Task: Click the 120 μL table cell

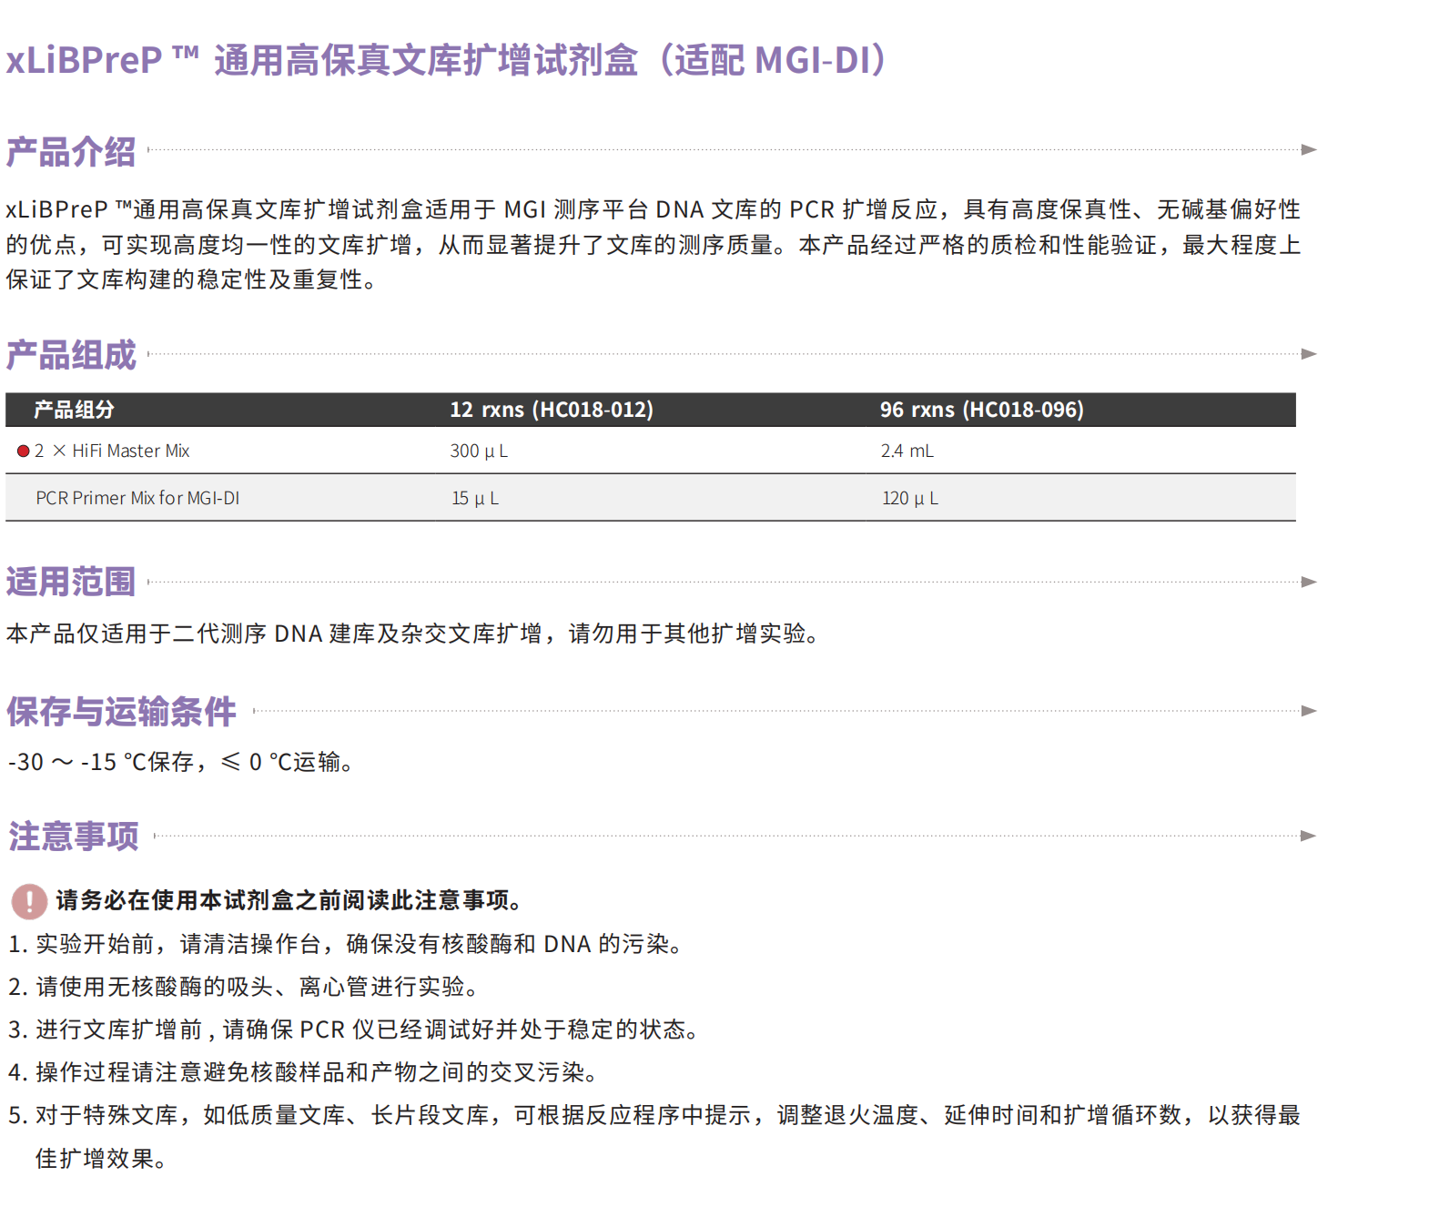Action: click(x=910, y=498)
